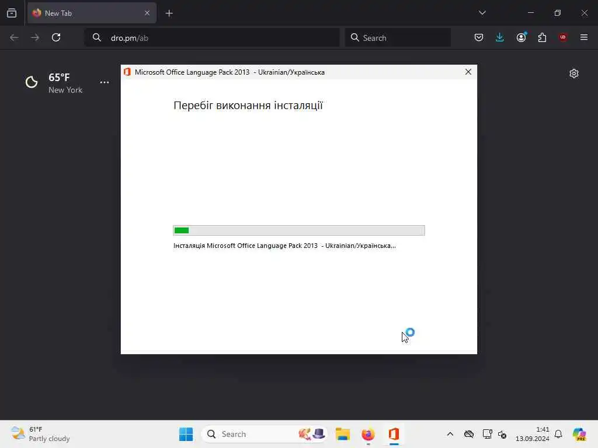Click the installation progress bar
Viewport: 598px width, 448px height.
[x=298, y=230]
